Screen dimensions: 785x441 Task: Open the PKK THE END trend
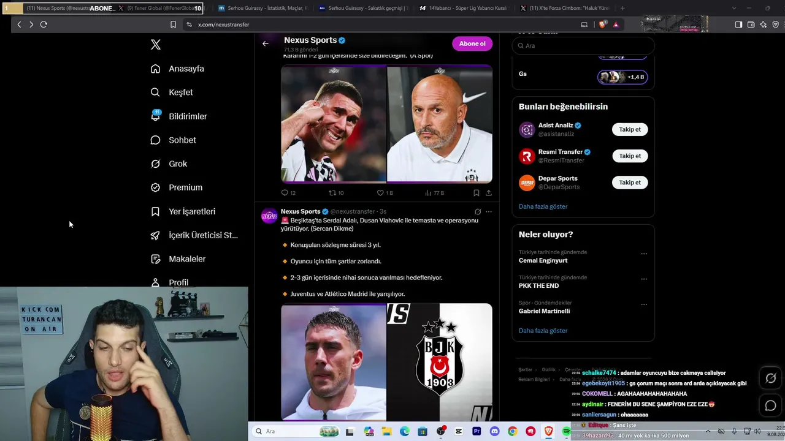(x=539, y=285)
